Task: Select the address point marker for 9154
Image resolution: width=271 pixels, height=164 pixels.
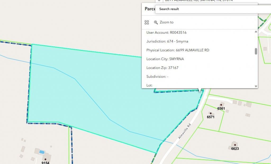Action: click(45, 159)
